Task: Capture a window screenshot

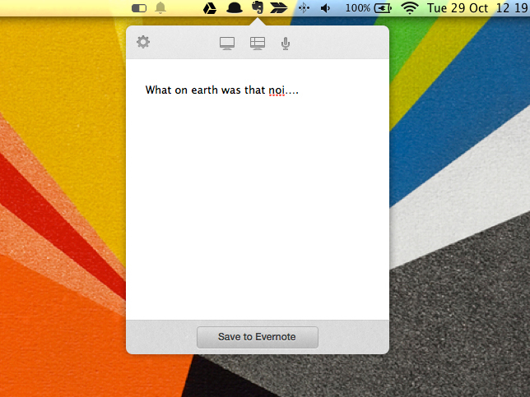Action: [x=258, y=44]
